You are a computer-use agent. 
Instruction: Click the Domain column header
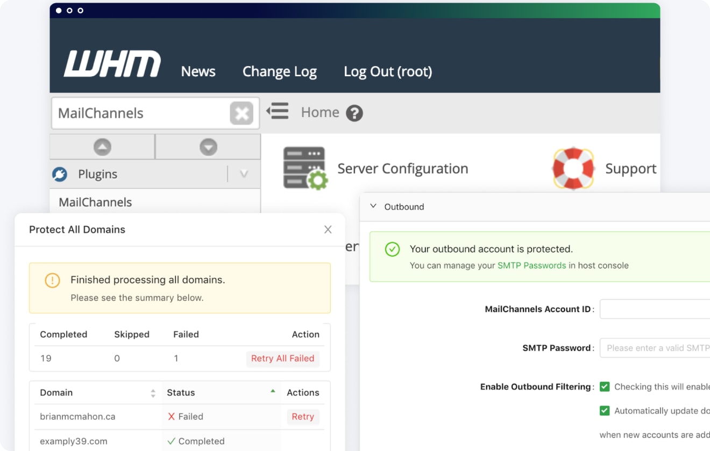point(56,392)
